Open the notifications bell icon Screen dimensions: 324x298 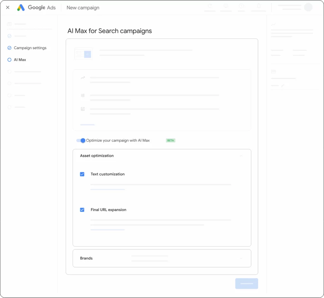tap(259, 6)
